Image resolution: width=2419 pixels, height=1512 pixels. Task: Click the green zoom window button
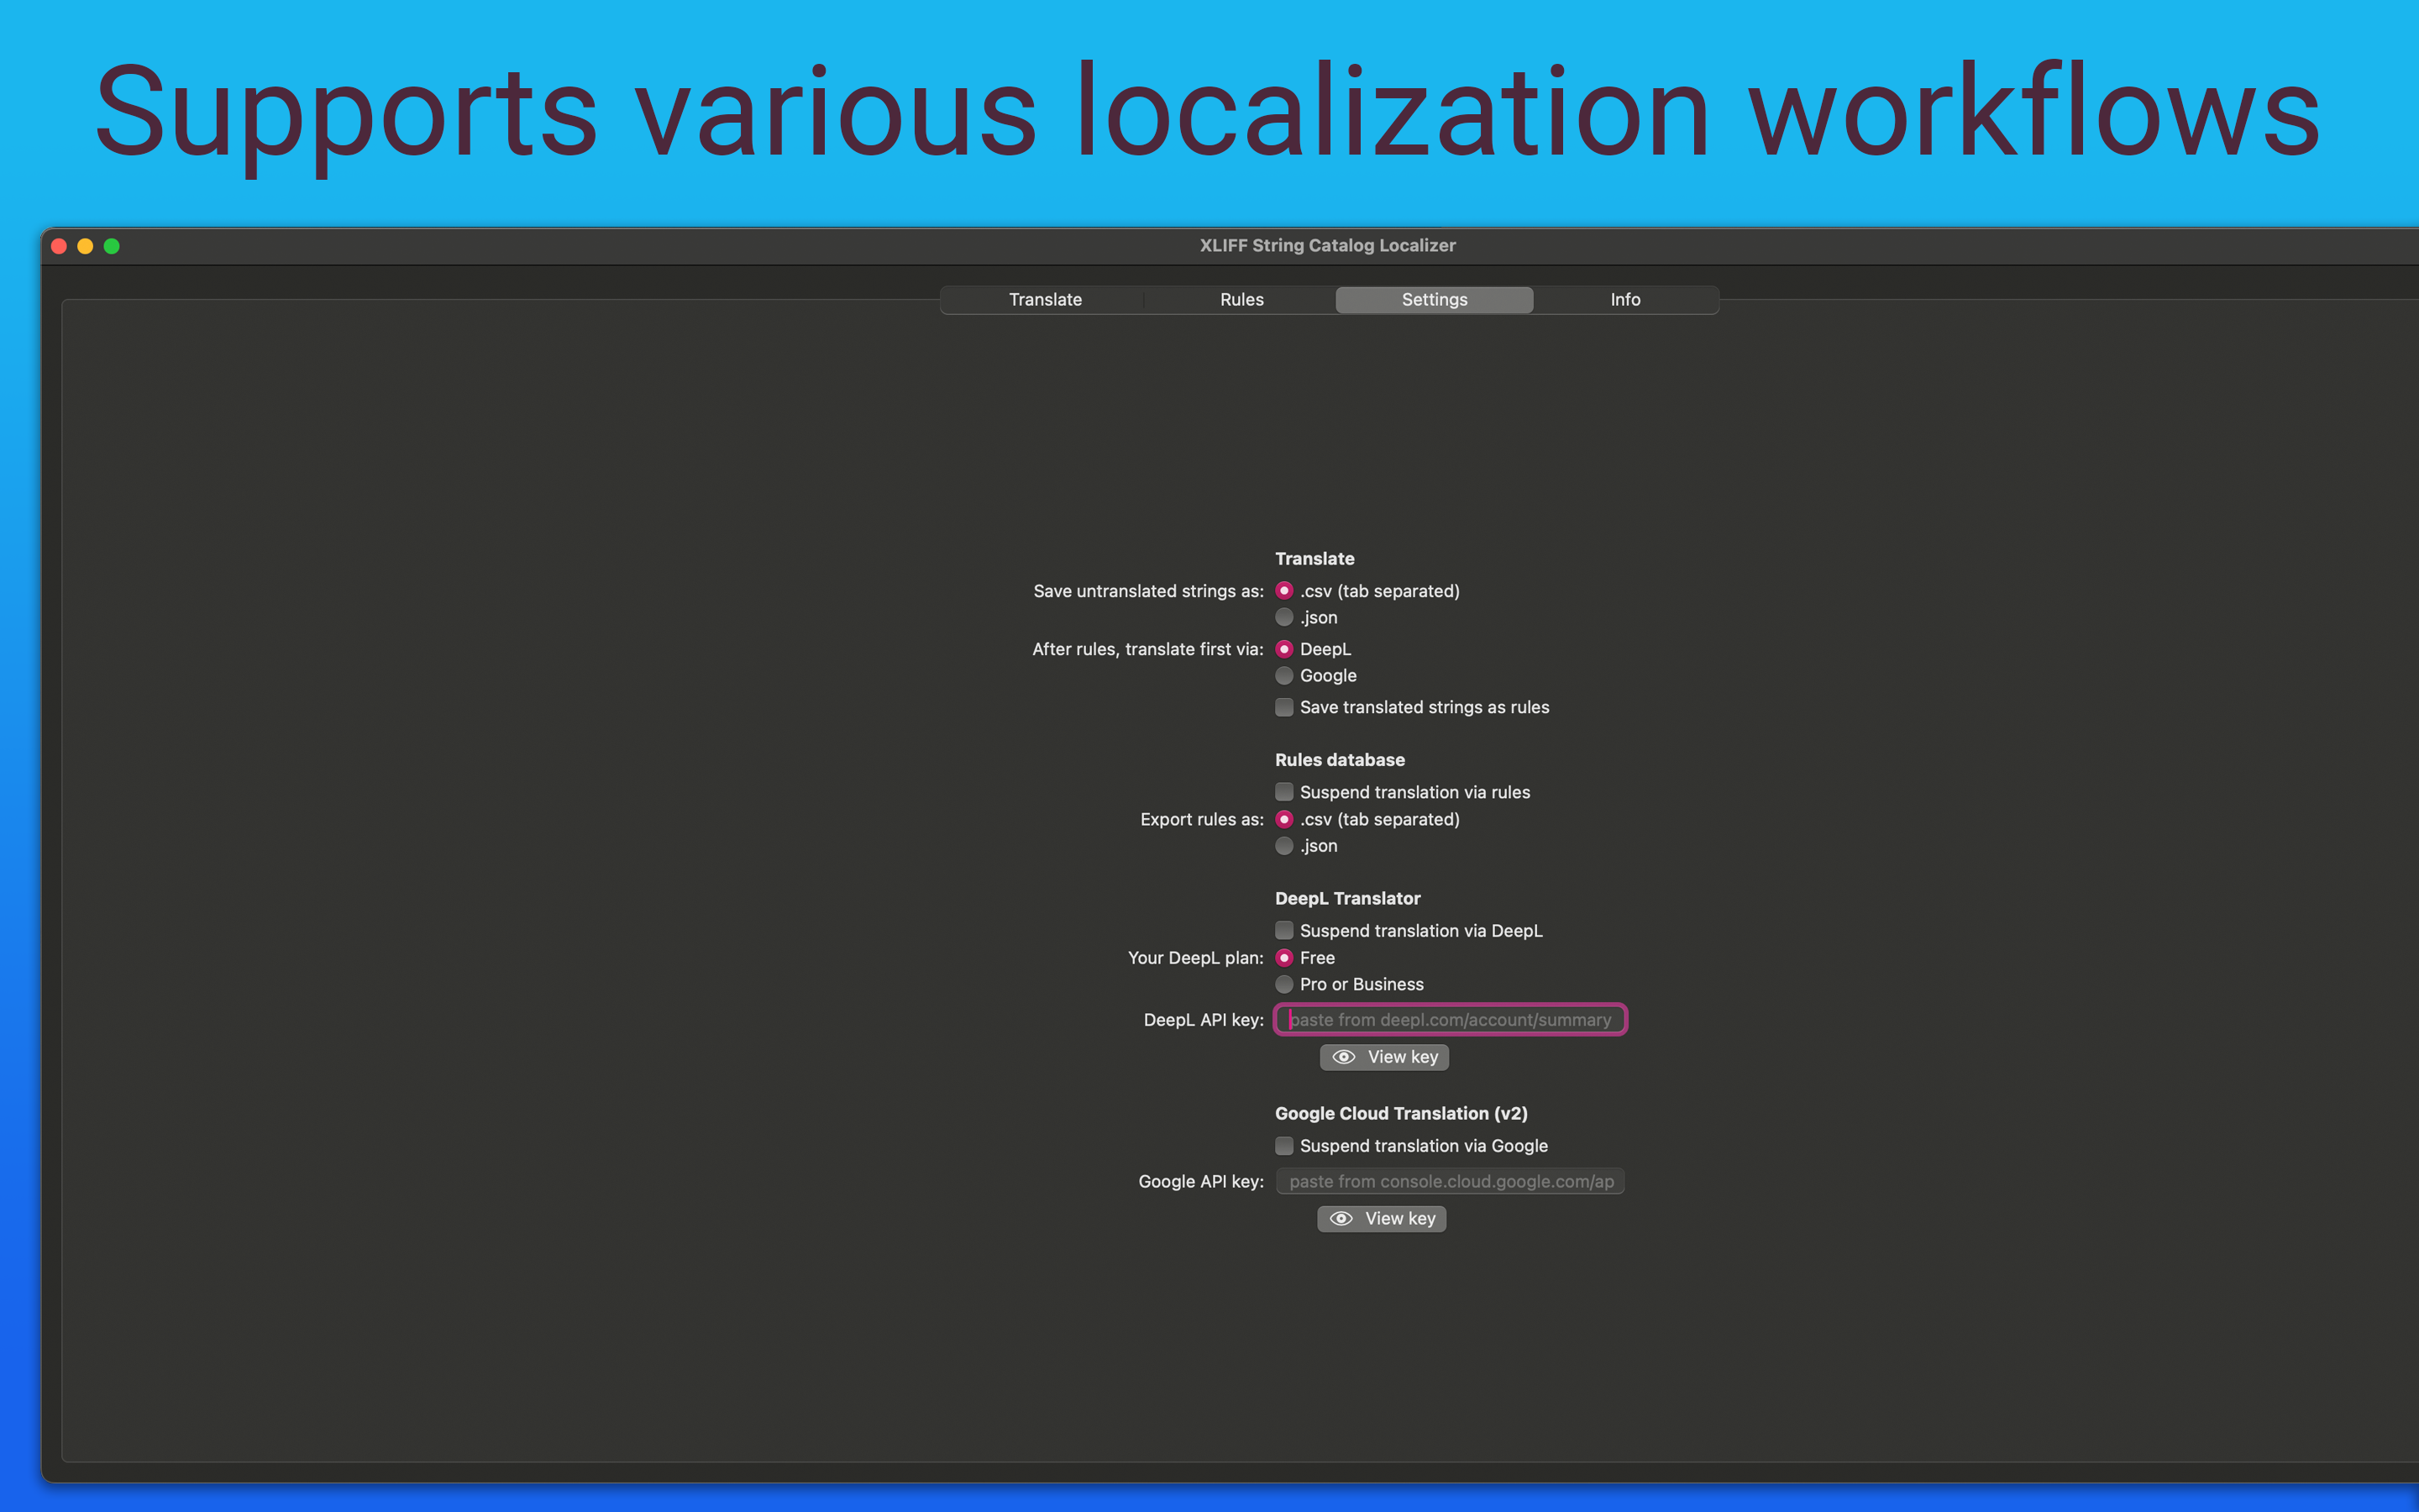(112, 246)
